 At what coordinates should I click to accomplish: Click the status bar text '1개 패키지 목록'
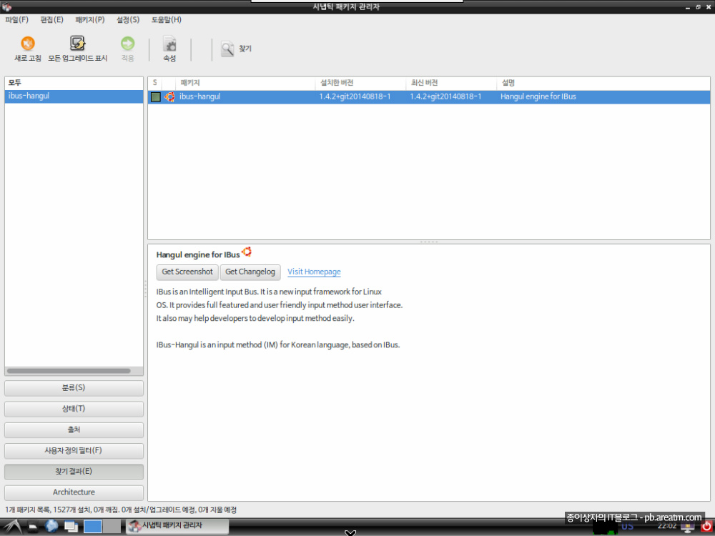[x=29, y=510]
